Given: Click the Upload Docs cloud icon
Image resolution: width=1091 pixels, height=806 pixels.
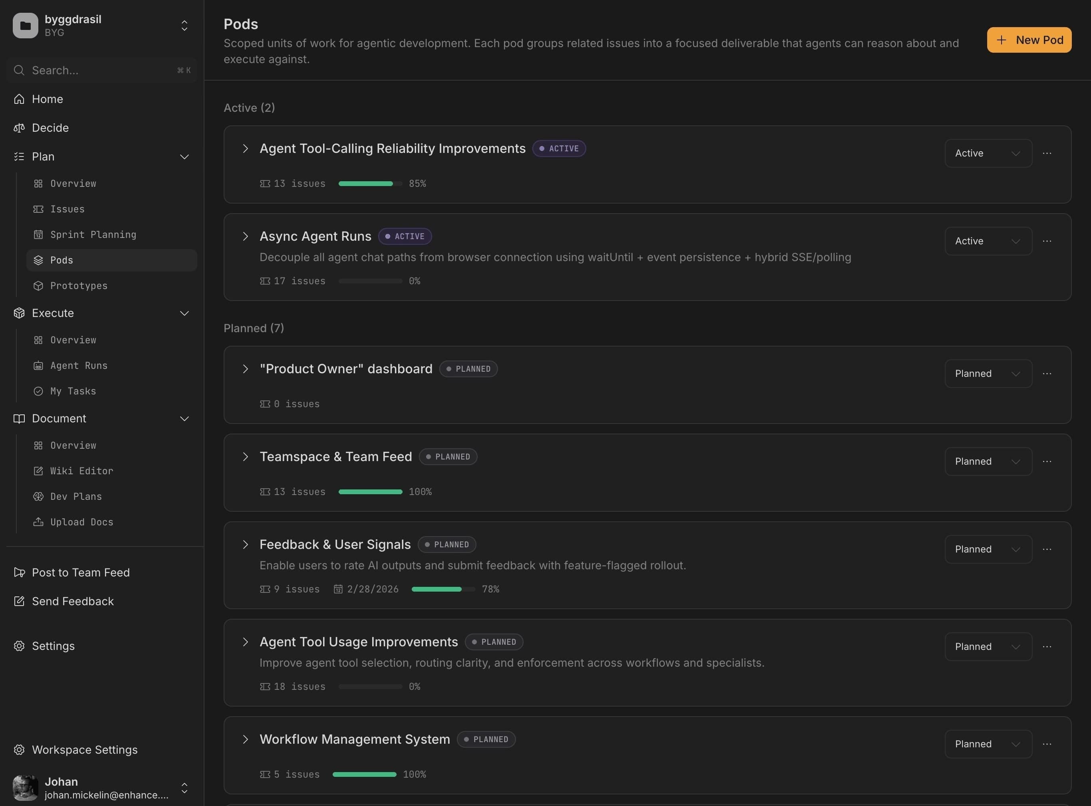Looking at the screenshot, I should (x=39, y=521).
